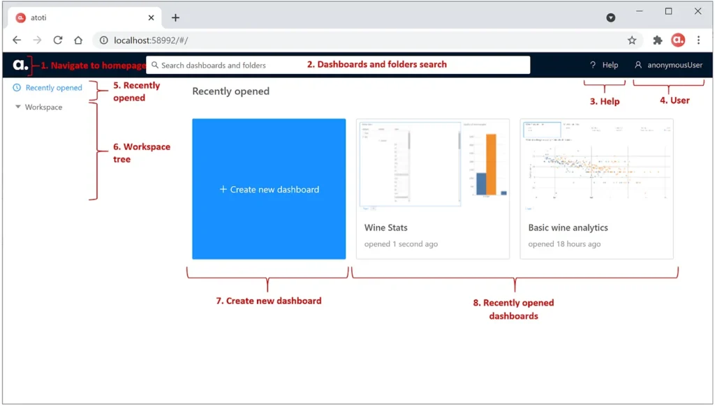Screen dimensions: 715x406
Task: Click the question mark Help icon
Action: tap(593, 65)
